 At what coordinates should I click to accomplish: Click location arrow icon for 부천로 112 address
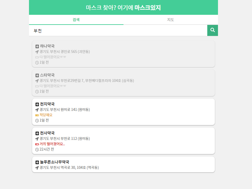37,139
